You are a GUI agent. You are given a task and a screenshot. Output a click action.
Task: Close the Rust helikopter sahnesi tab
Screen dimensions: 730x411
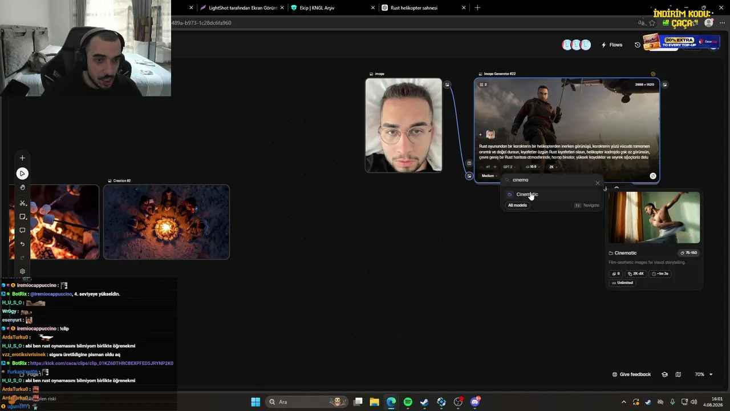pyautogui.click(x=464, y=8)
